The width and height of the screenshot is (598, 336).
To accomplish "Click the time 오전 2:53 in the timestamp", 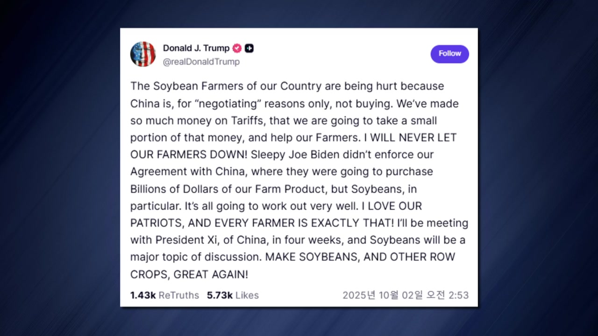I will (447, 295).
